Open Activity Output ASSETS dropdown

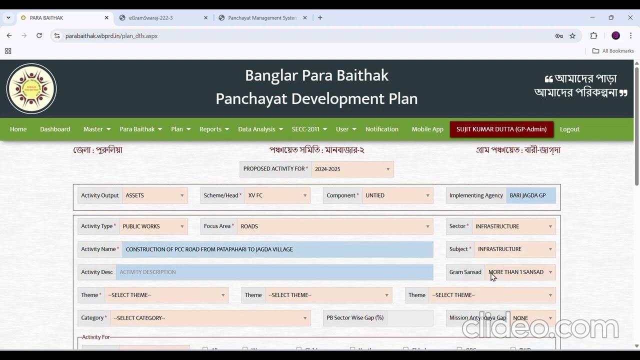tap(155, 195)
